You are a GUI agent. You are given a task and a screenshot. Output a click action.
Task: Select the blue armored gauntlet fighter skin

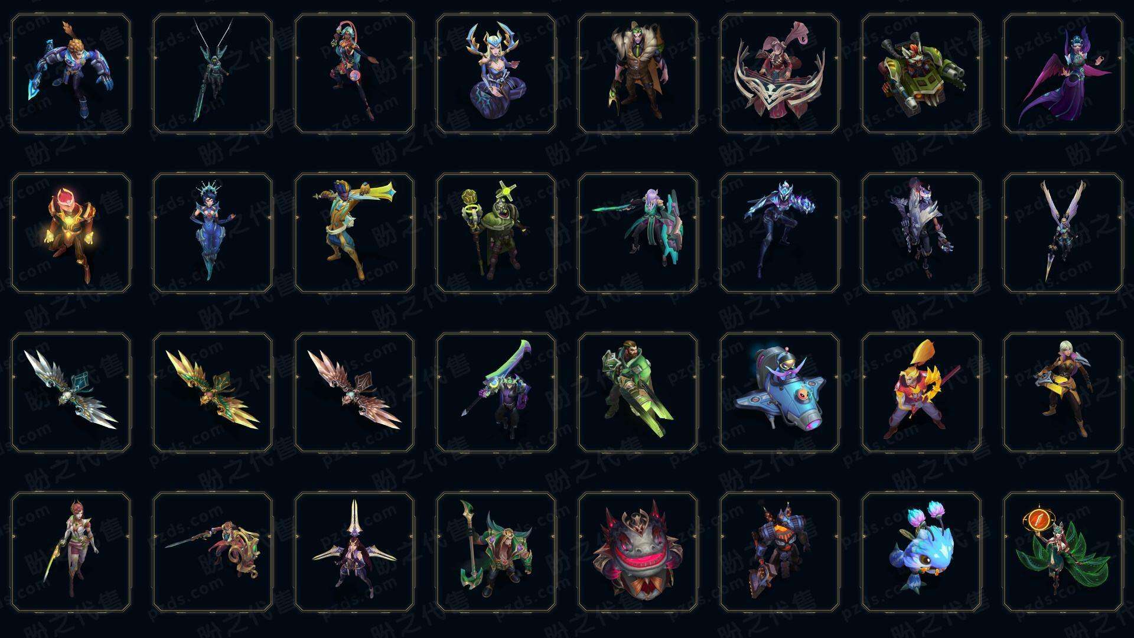[71, 73]
